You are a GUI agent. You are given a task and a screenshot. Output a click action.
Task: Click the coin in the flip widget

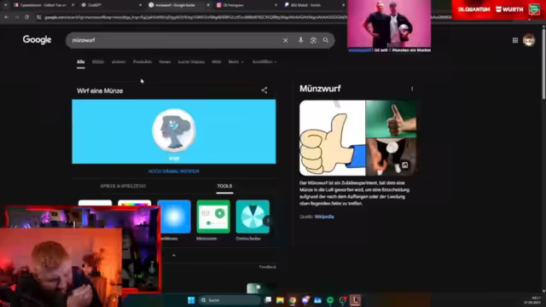coord(174,130)
